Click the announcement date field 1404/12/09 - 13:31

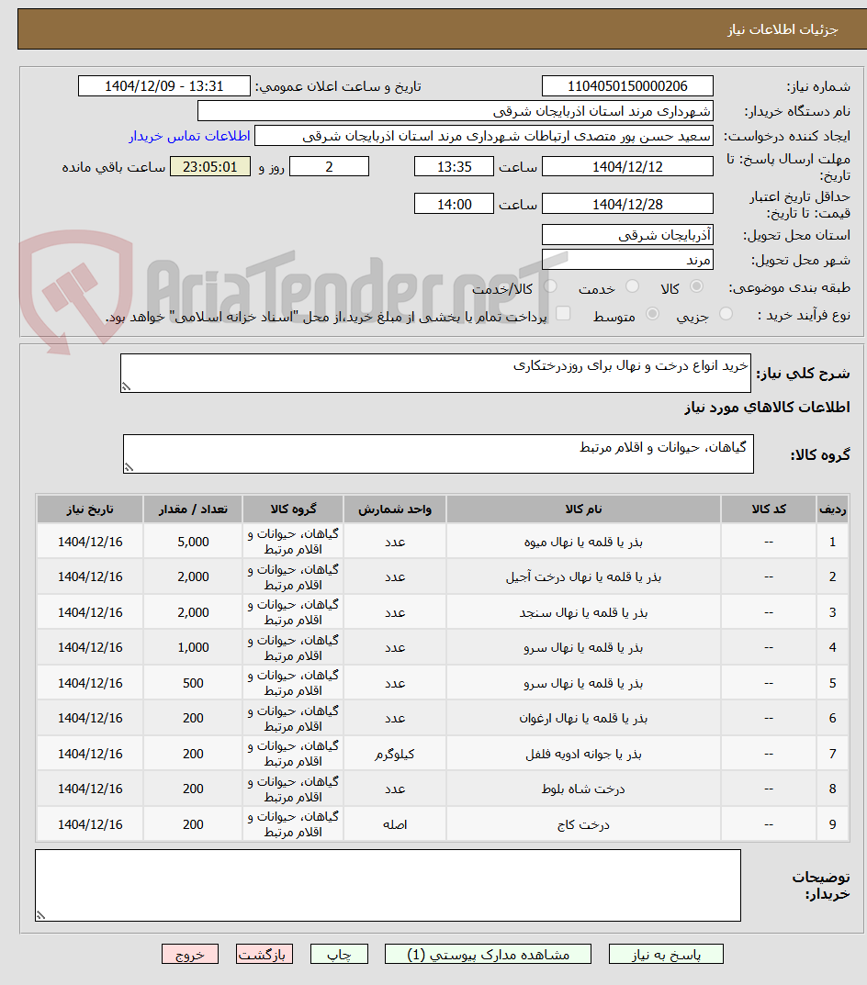(x=164, y=86)
